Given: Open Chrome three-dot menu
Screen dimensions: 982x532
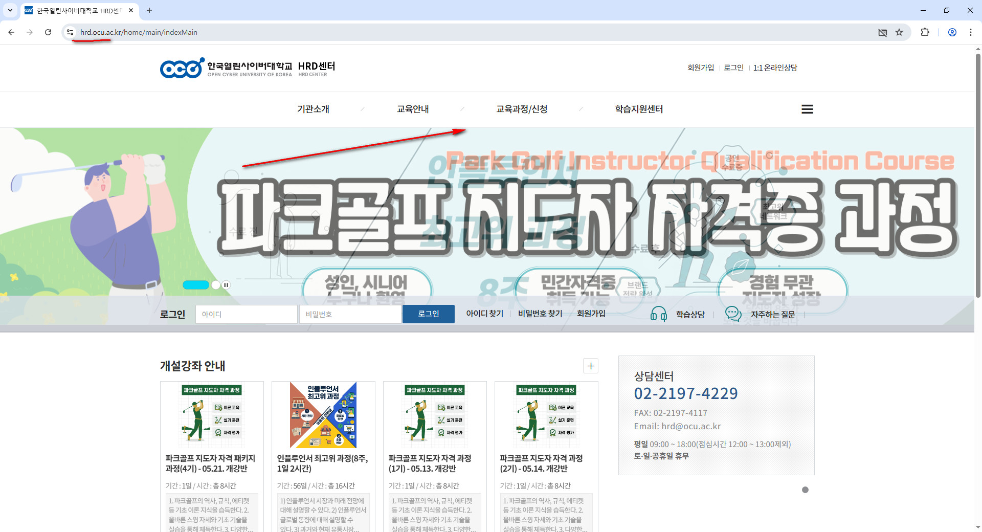Looking at the screenshot, I should [971, 32].
